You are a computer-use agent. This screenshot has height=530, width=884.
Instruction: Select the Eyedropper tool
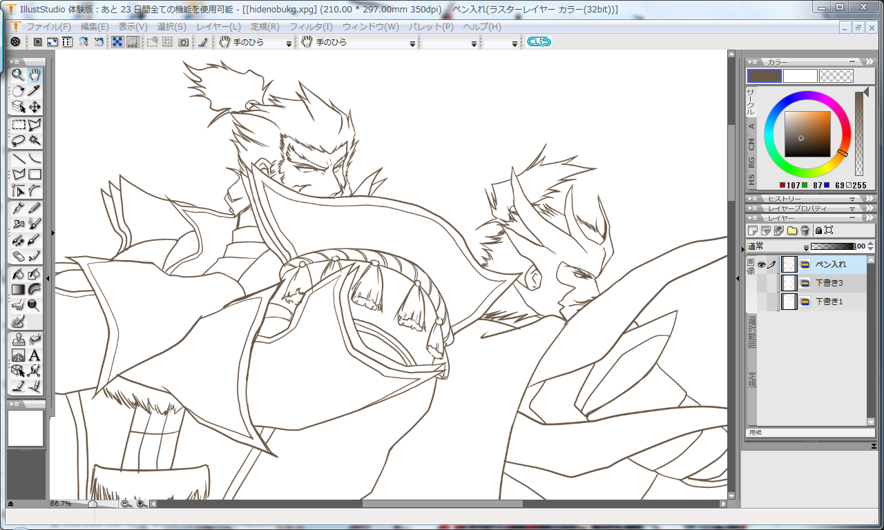pyautogui.click(x=34, y=90)
